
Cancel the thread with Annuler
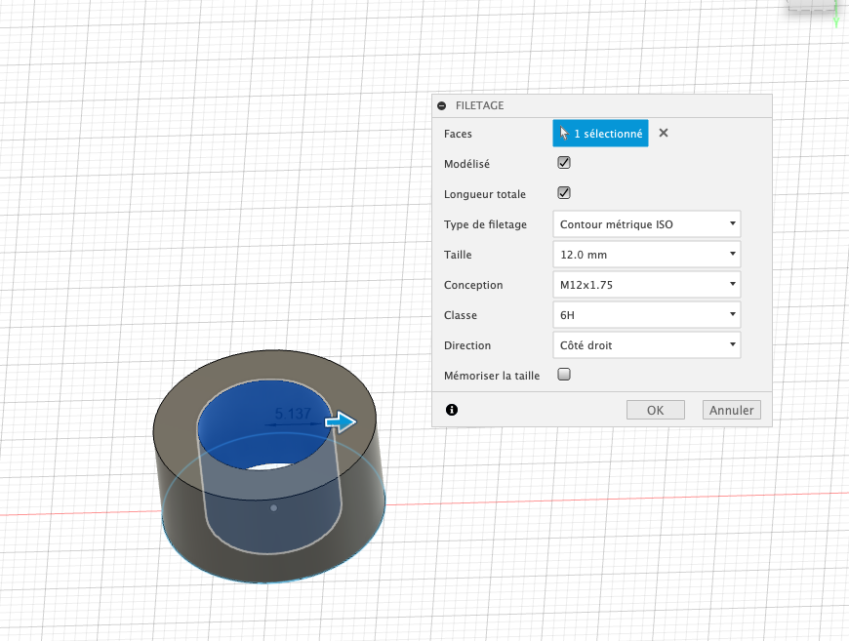[x=732, y=410]
